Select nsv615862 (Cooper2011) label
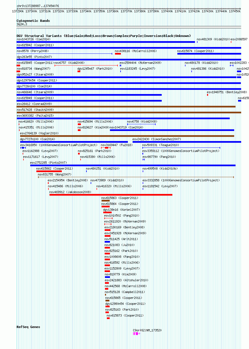 [55, 168]
